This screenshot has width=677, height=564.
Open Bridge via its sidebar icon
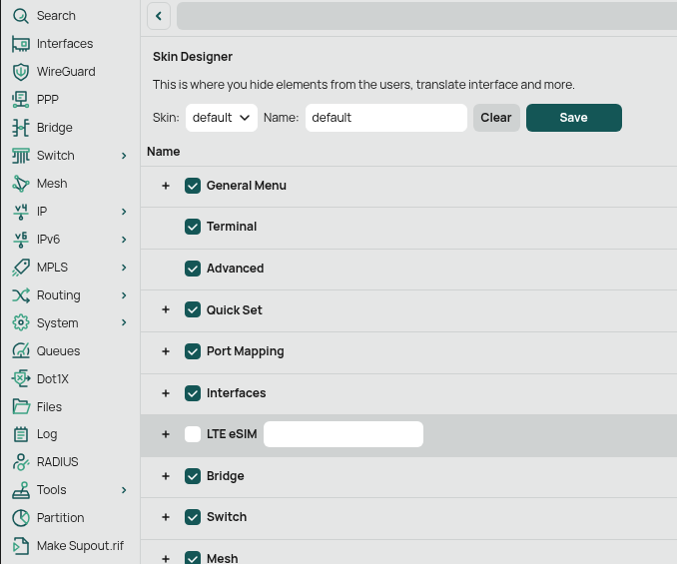(x=20, y=128)
